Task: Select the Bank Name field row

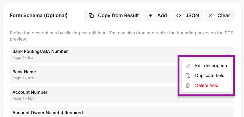Action: coord(94,75)
